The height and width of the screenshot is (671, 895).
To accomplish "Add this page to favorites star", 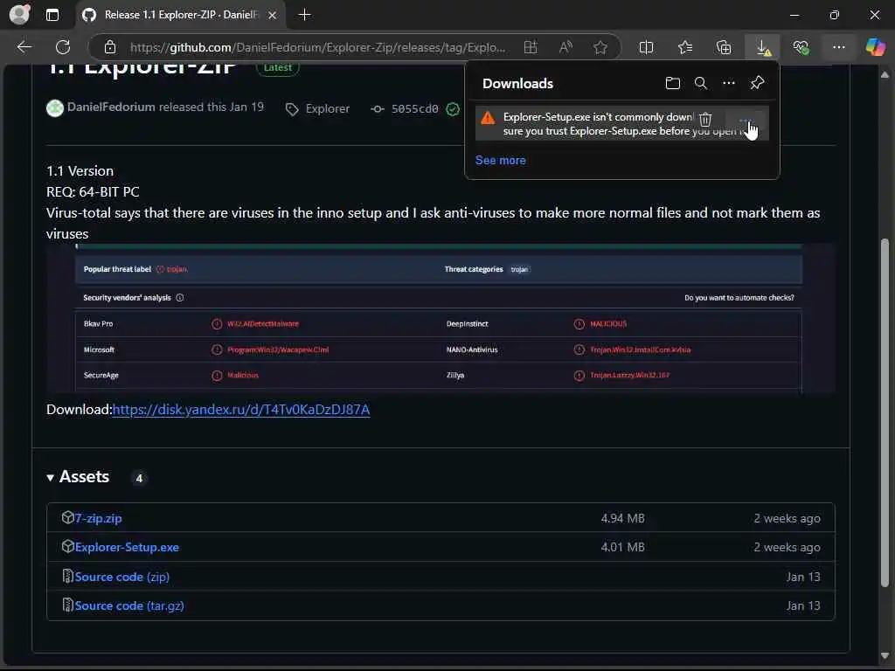I will coord(600,47).
